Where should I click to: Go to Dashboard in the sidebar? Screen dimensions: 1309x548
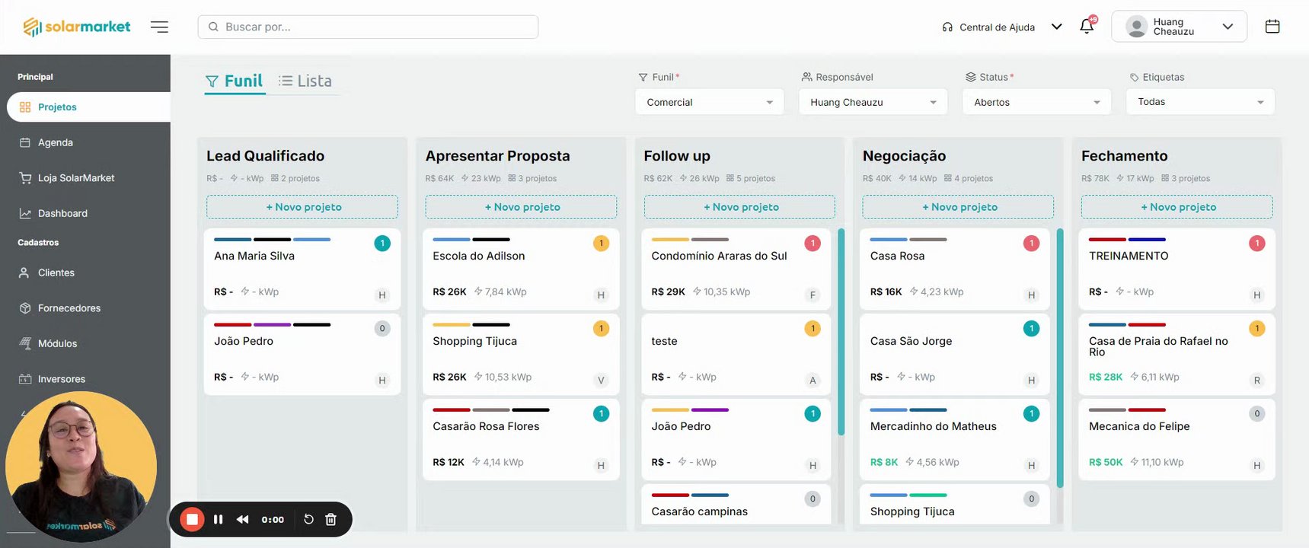pos(62,213)
